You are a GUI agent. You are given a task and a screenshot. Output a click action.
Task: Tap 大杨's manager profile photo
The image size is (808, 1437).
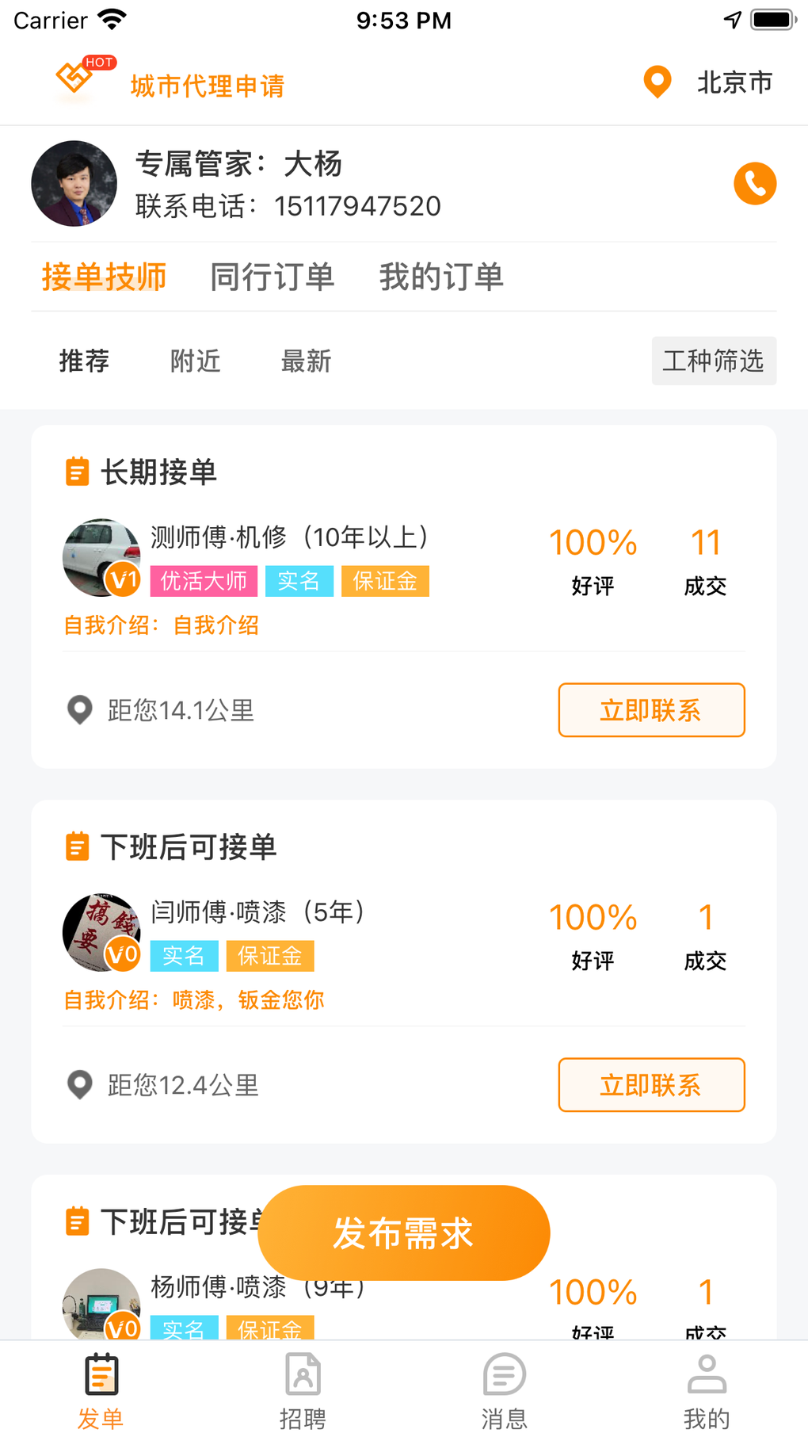point(74,184)
